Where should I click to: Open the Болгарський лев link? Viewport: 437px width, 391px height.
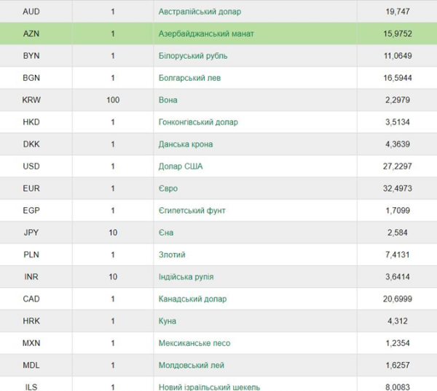coord(189,78)
